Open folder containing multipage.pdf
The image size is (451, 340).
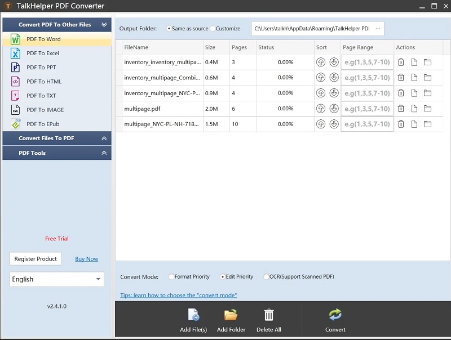[x=428, y=109]
